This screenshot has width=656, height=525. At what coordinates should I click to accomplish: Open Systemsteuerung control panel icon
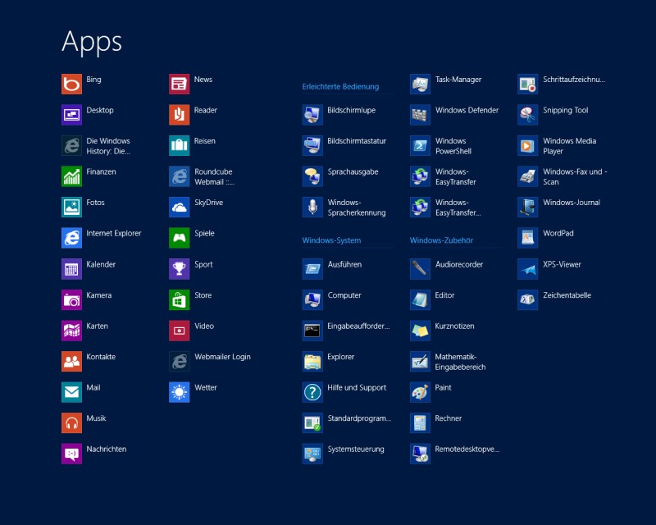point(312,454)
